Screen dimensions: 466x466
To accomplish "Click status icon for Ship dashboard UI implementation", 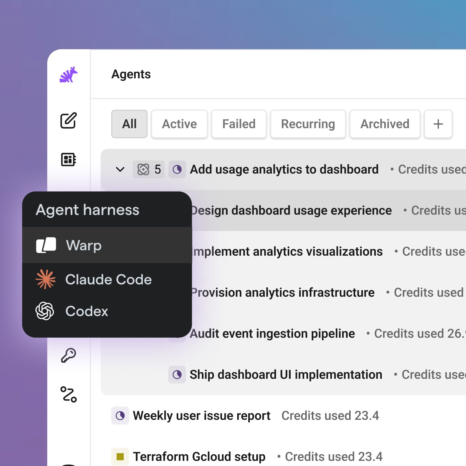I will [177, 375].
